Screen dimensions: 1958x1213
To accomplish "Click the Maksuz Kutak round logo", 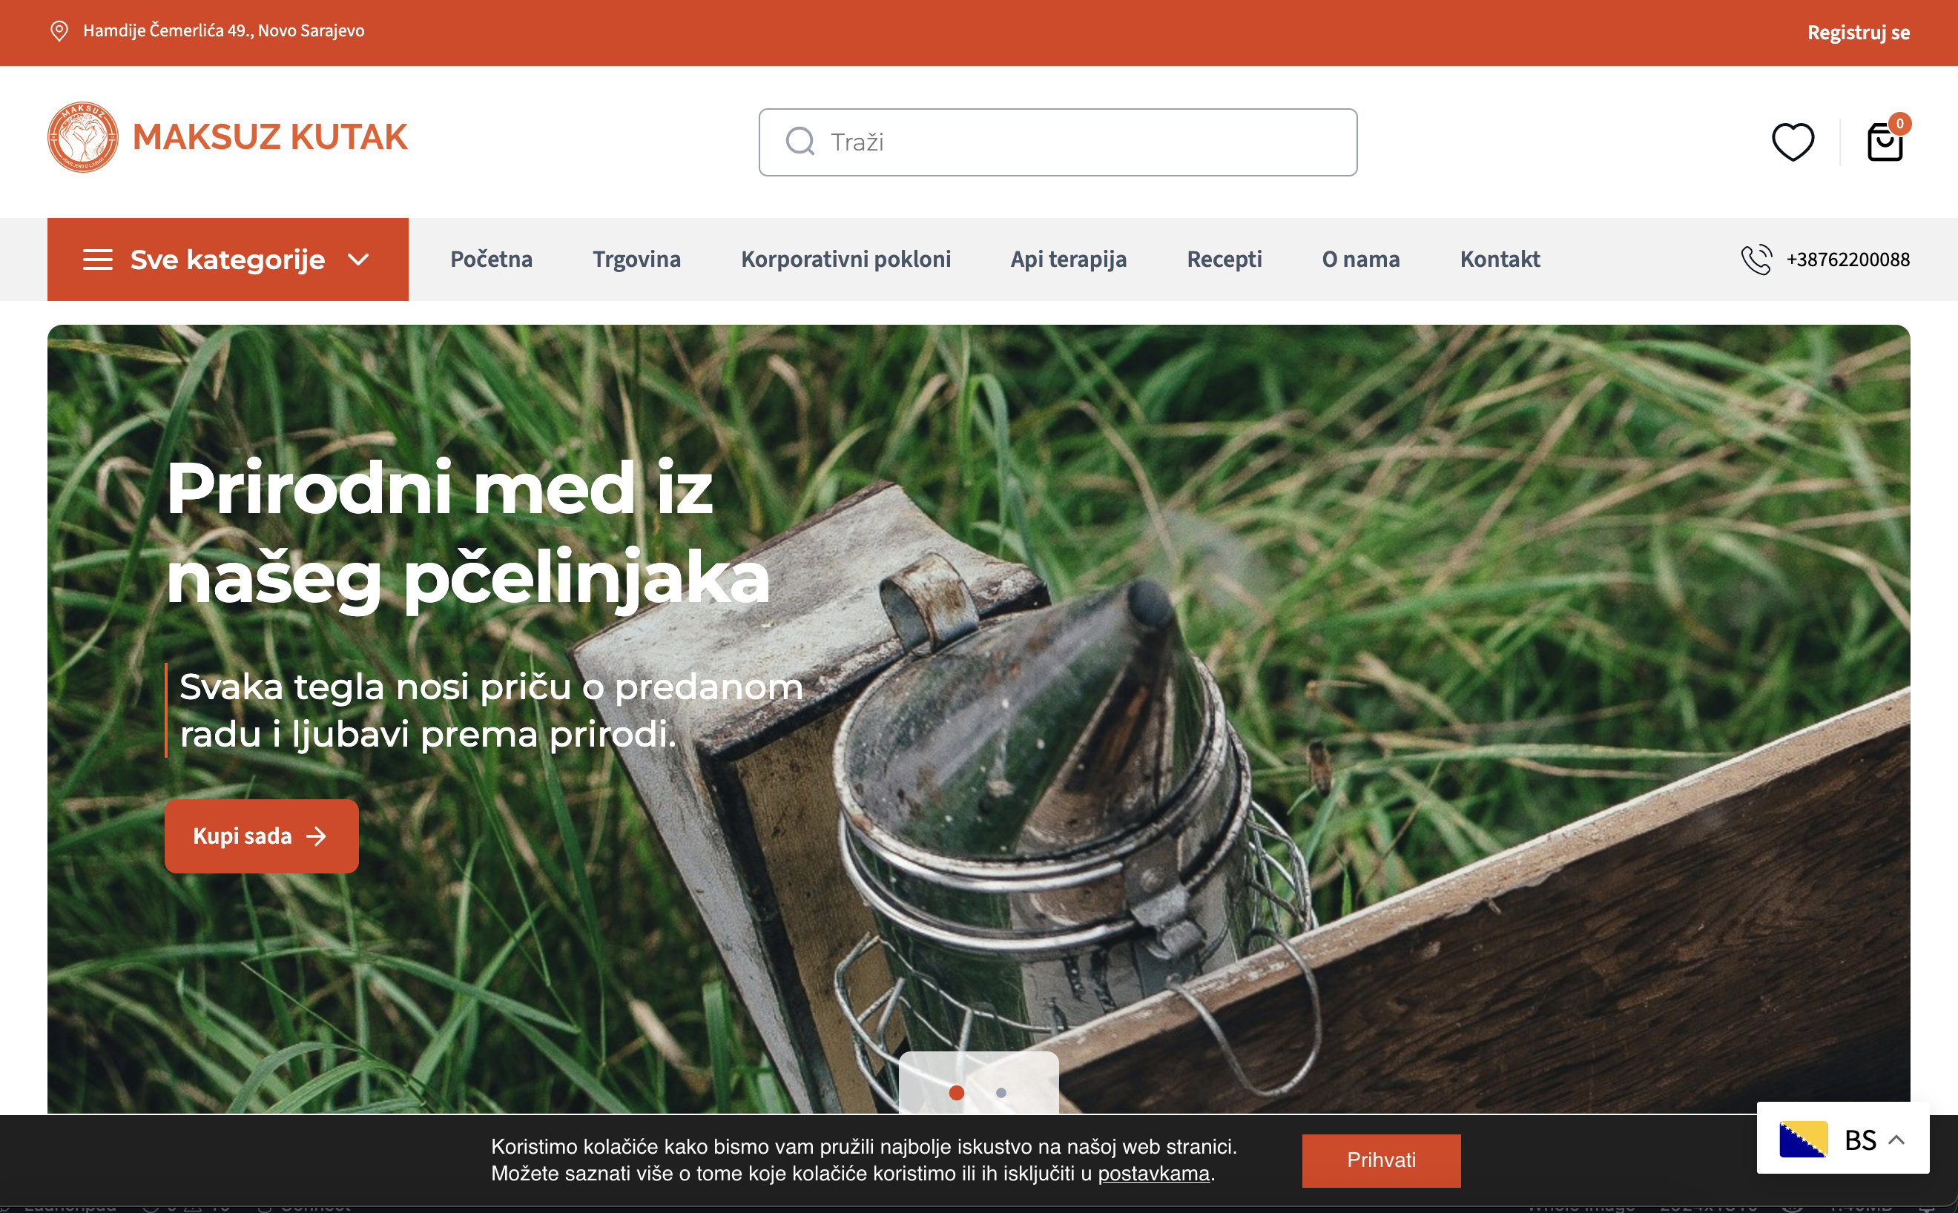I will [x=82, y=137].
